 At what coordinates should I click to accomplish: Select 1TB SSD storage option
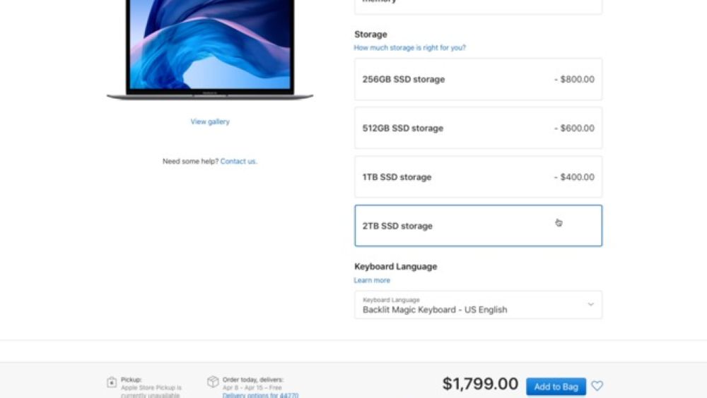478,177
